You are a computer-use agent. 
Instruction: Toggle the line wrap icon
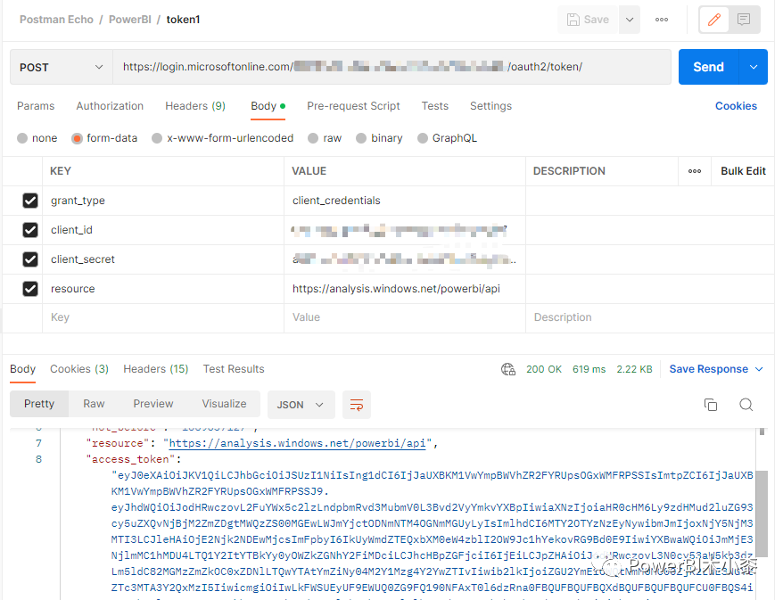(x=357, y=405)
